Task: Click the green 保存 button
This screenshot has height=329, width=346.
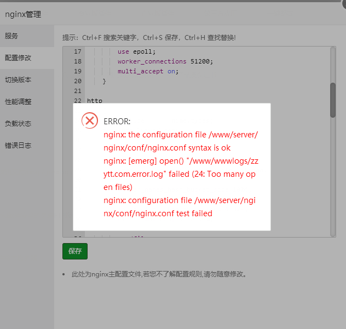Action: click(75, 251)
